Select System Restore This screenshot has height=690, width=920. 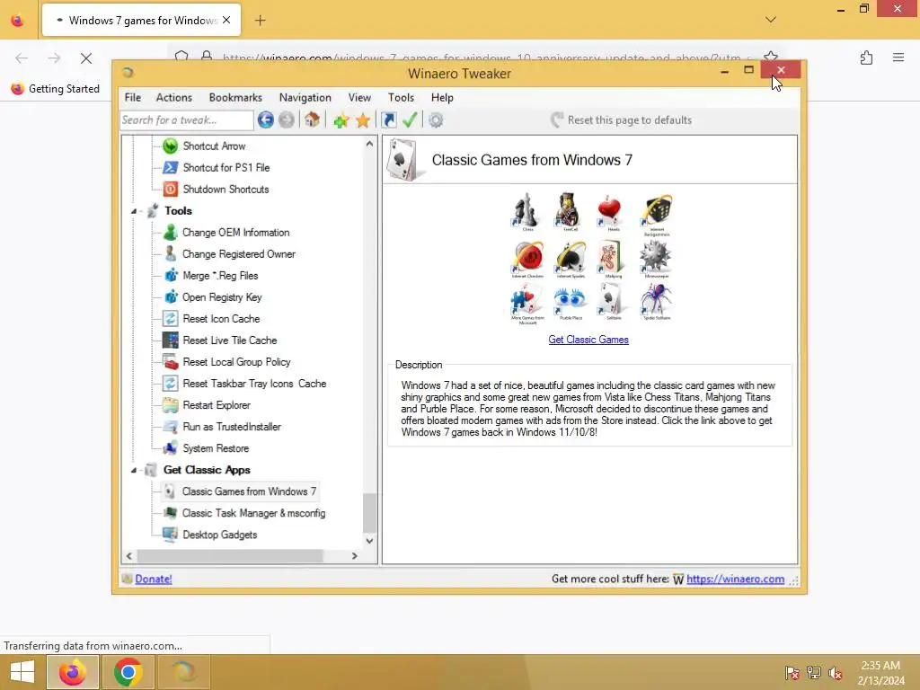[x=216, y=449]
